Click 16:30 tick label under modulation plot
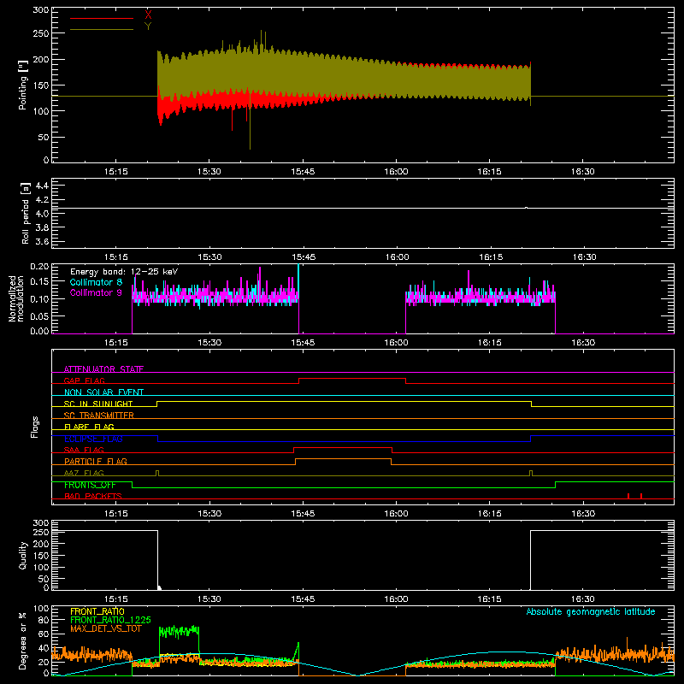 (x=583, y=343)
